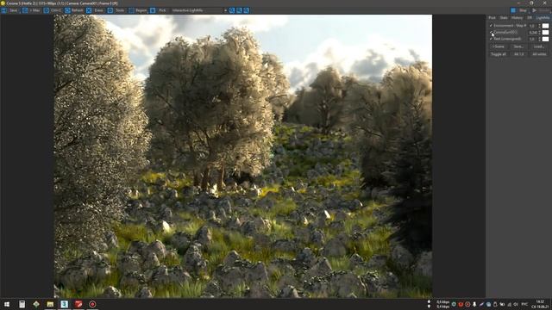Open the Environment light color swatch
This screenshot has height=310, width=552.
[545, 26]
